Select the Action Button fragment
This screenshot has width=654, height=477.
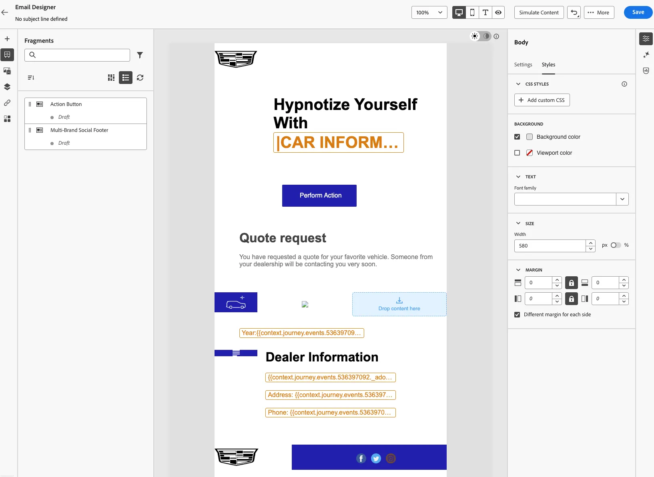tap(86, 111)
